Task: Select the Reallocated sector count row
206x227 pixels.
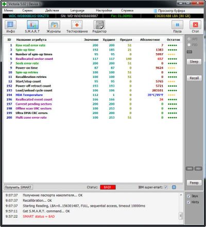Action: pos(93,59)
